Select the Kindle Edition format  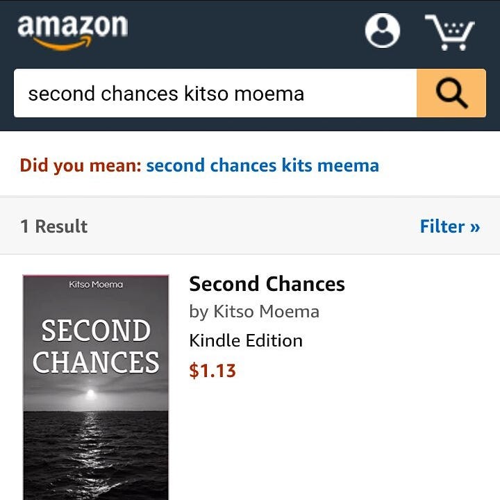(x=246, y=340)
